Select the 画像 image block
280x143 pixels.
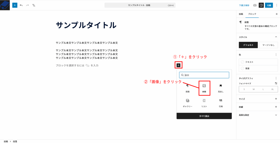pyautogui.click(x=204, y=88)
